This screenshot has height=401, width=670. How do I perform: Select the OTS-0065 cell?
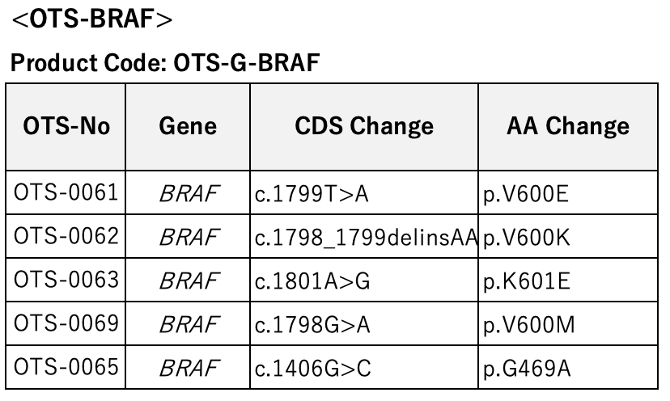(x=66, y=367)
